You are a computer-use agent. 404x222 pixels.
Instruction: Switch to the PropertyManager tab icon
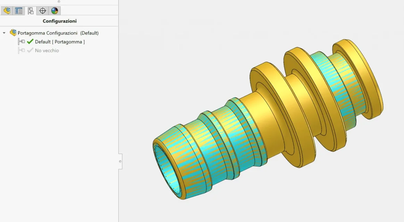tap(18, 11)
